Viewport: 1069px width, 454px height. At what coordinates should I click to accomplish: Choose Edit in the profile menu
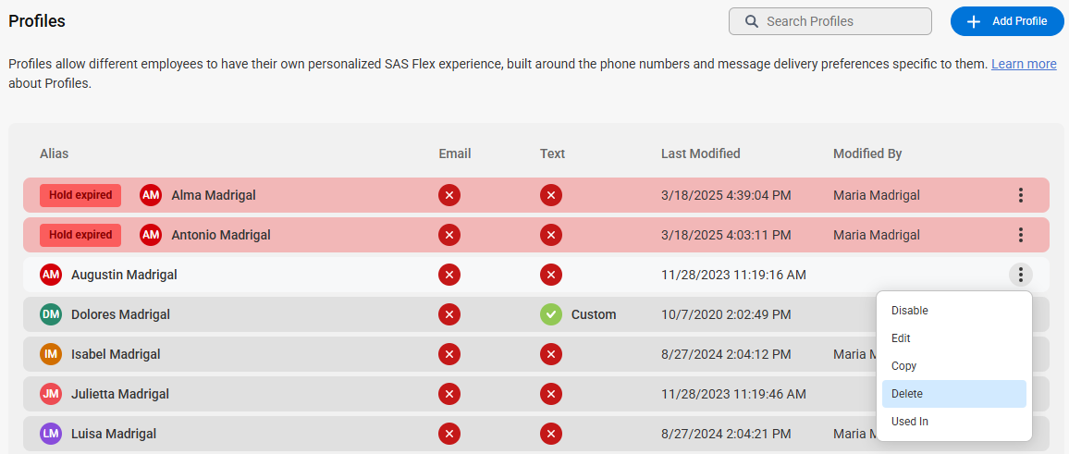click(x=953, y=338)
